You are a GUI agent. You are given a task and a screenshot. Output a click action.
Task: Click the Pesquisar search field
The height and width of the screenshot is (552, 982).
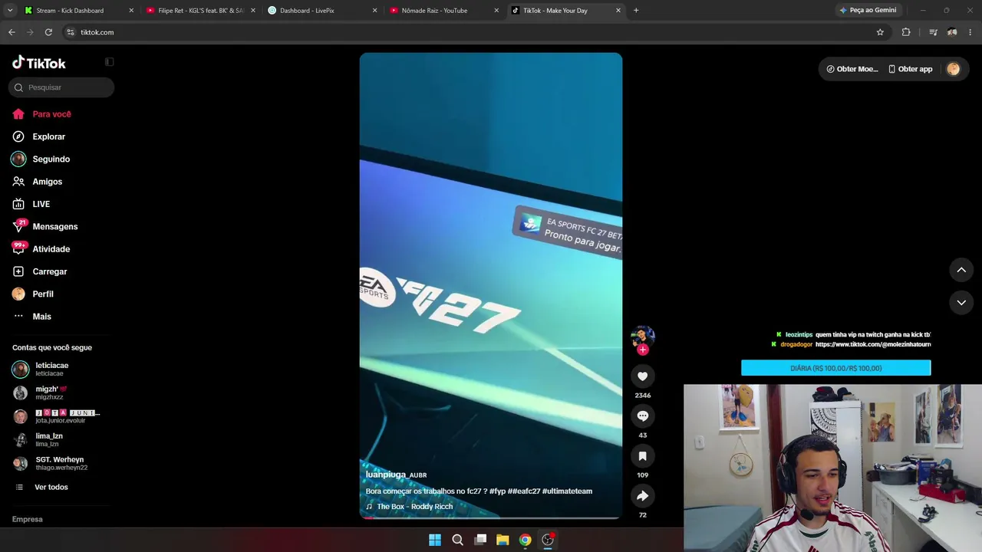61,87
